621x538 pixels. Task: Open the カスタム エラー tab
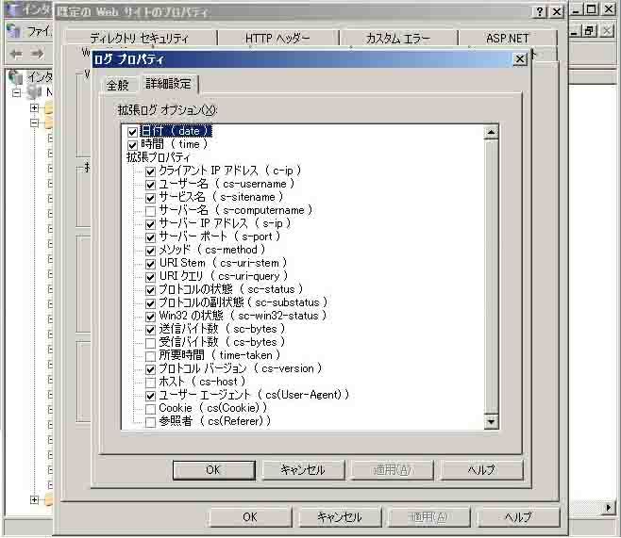(398, 39)
